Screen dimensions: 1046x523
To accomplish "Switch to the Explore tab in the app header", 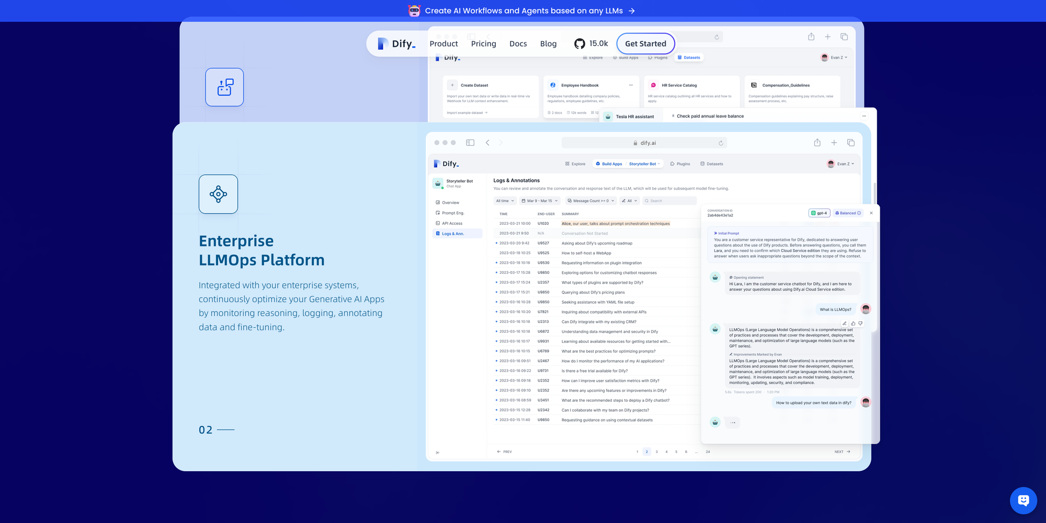I will [x=575, y=164].
